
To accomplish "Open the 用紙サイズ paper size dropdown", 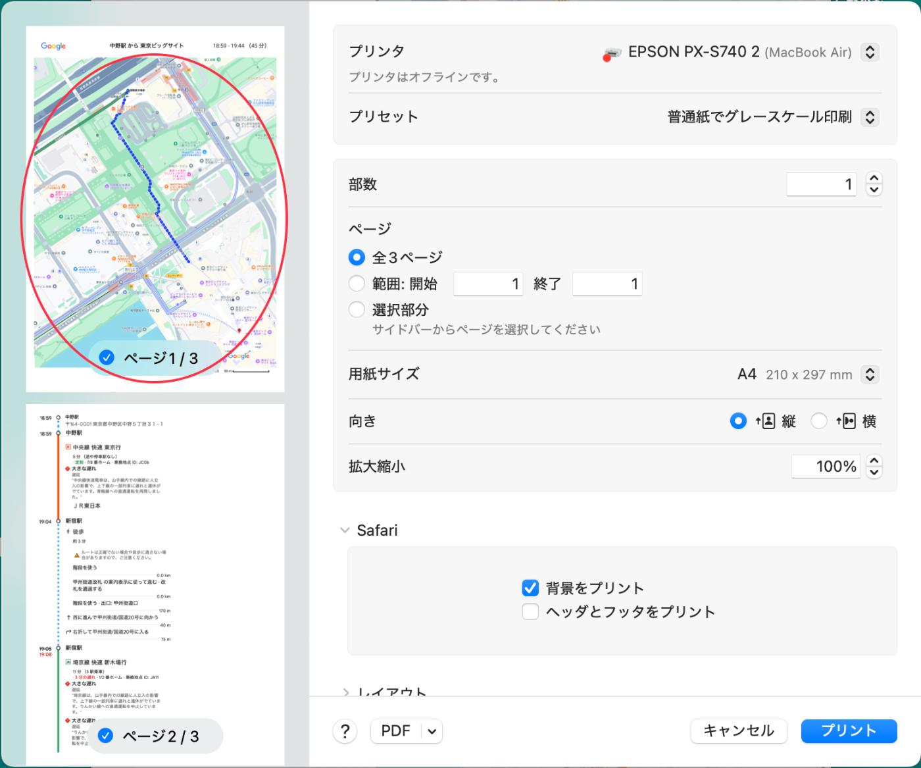I will coord(870,374).
